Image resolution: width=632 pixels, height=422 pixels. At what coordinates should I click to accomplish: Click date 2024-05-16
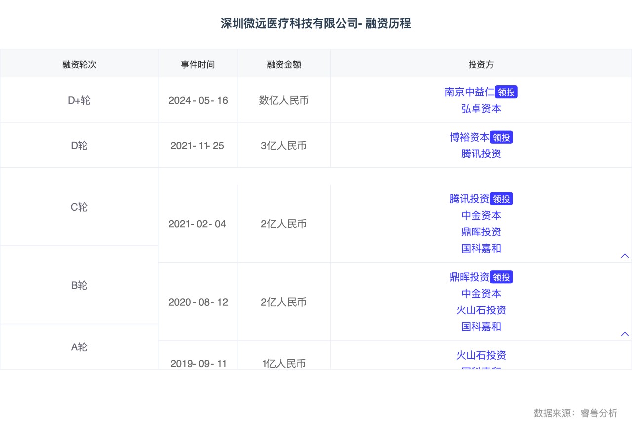[198, 100]
